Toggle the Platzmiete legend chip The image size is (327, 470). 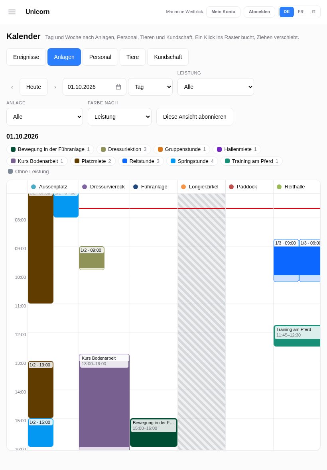(x=93, y=161)
